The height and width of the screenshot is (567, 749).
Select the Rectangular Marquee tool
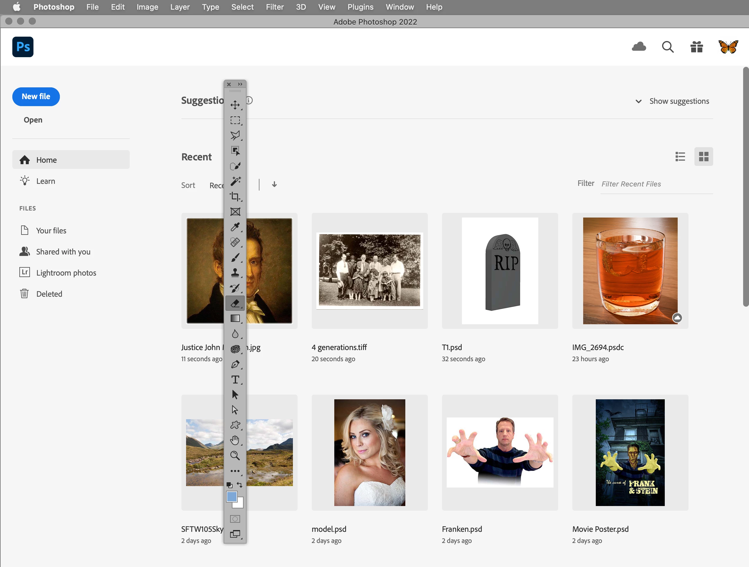[235, 120]
